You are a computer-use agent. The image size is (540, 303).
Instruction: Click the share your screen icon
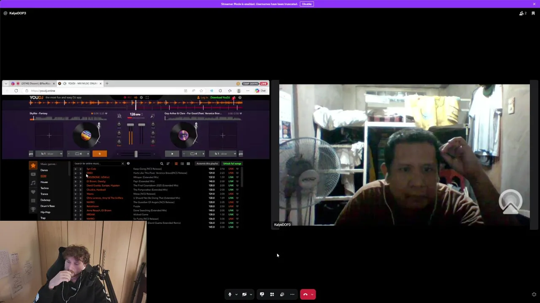[x=262, y=295]
